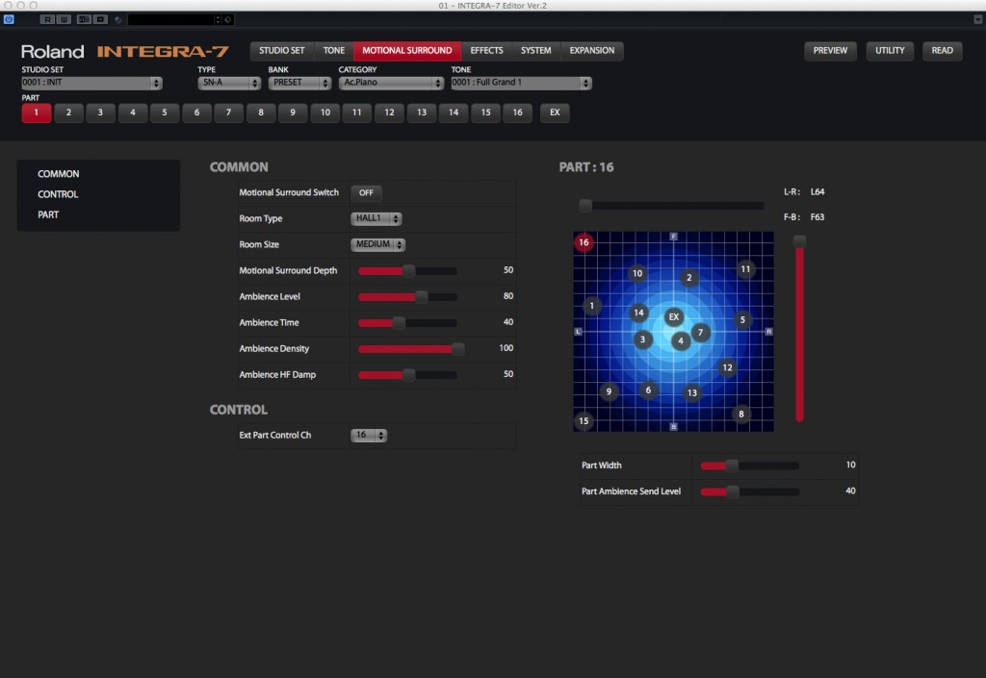The height and width of the screenshot is (678, 986).
Task: Activate the EX part selector button
Action: point(555,113)
